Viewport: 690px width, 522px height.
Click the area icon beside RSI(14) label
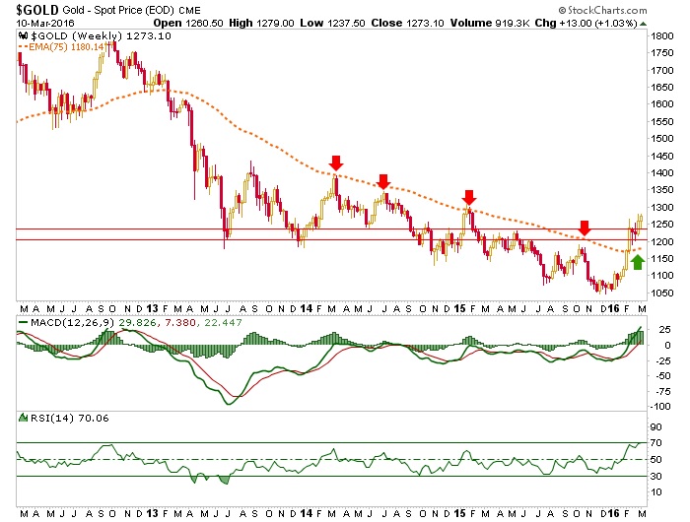pos(24,418)
